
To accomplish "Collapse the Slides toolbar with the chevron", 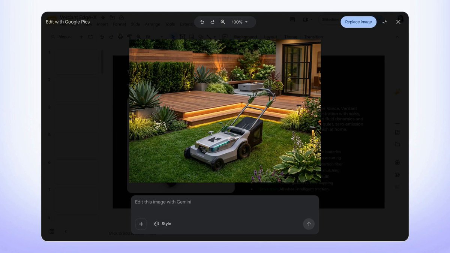I will tap(397, 37).
